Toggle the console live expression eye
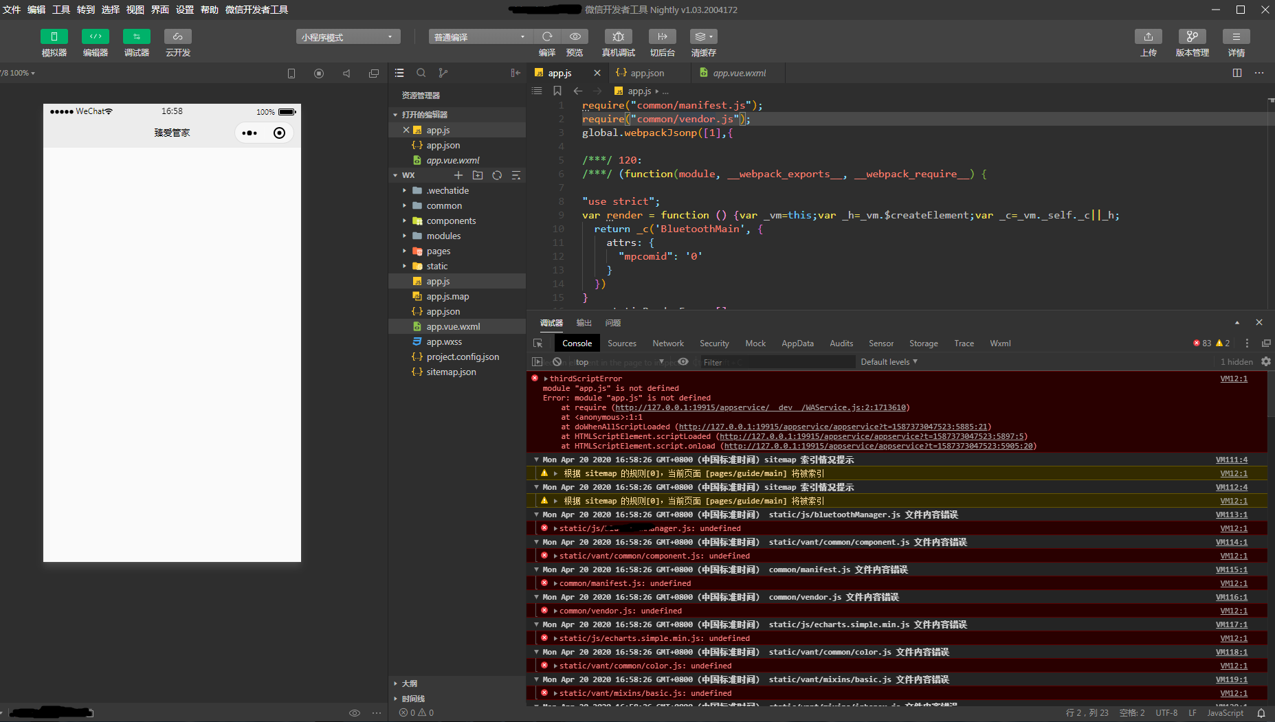The width and height of the screenshot is (1275, 722). coord(683,362)
